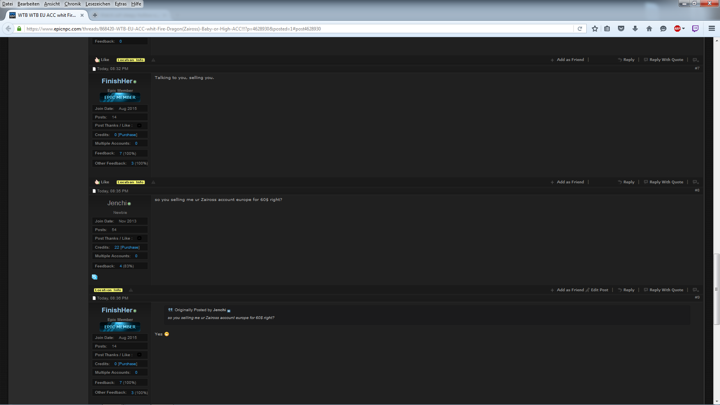The width and height of the screenshot is (720, 405).
Task: Click the Adblock Plus icon
Action: pyautogui.click(x=677, y=29)
